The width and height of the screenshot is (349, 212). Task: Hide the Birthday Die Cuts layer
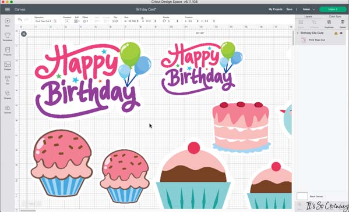tap(341, 33)
